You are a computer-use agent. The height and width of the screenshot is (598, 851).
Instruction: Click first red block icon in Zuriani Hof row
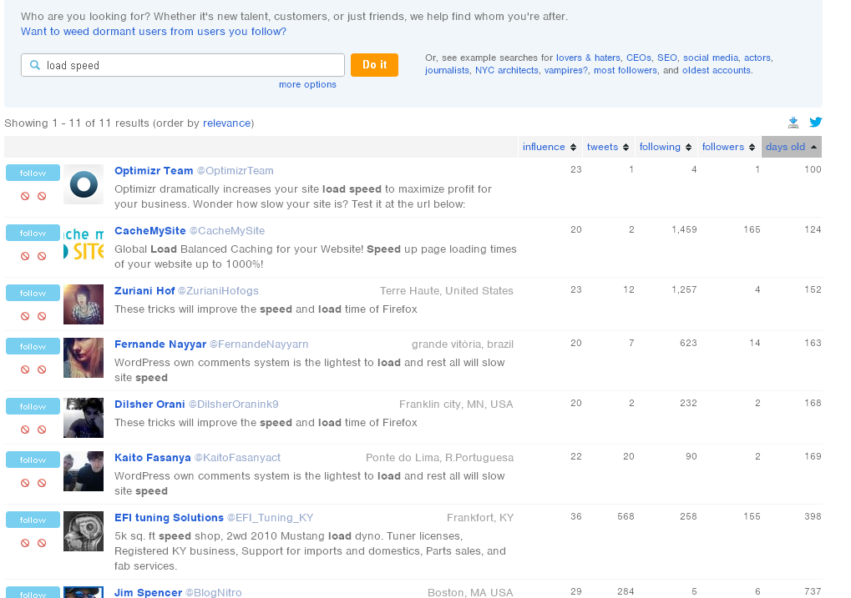point(25,317)
